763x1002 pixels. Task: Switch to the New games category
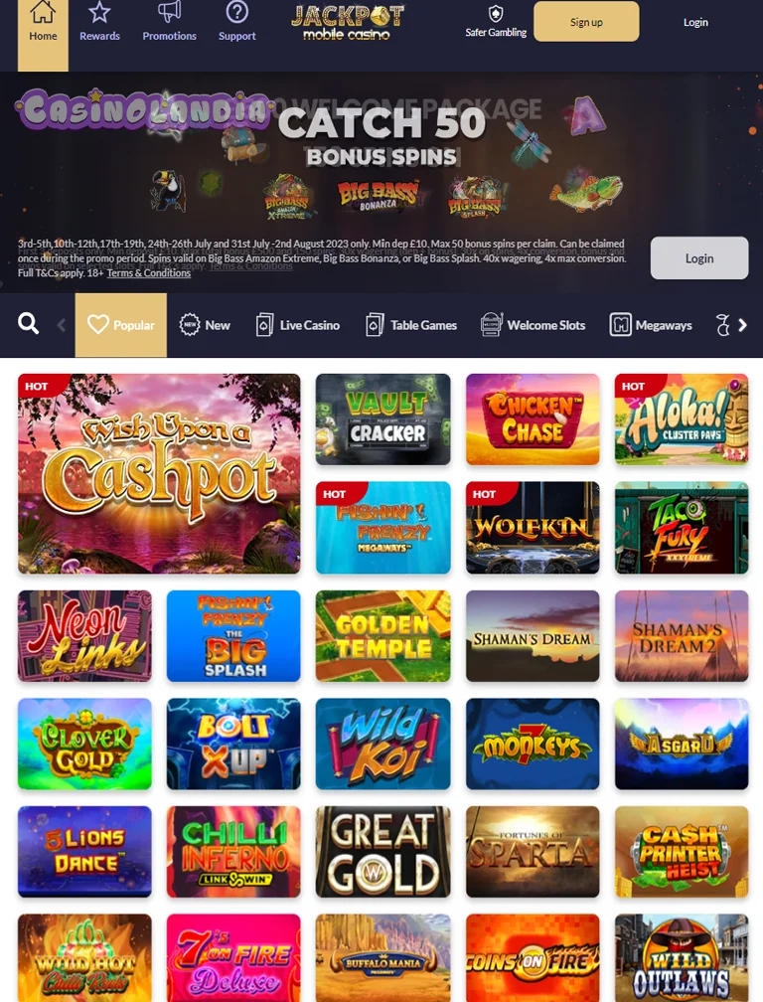click(x=205, y=325)
